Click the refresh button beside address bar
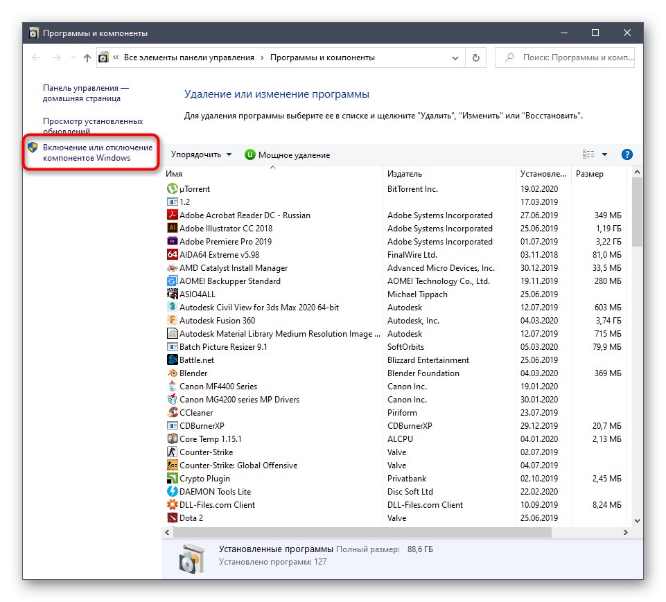This screenshot has width=666, height=602. pos(475,57)
